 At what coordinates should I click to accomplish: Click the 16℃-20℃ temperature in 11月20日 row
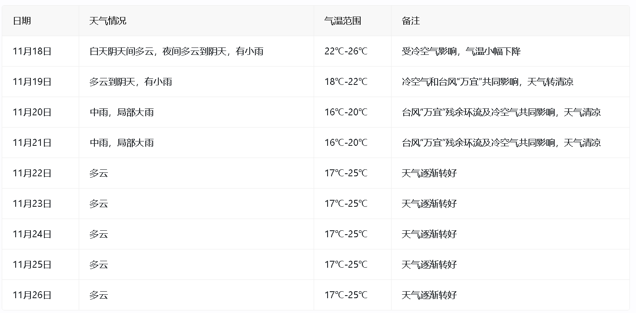[x=346, y=112]
